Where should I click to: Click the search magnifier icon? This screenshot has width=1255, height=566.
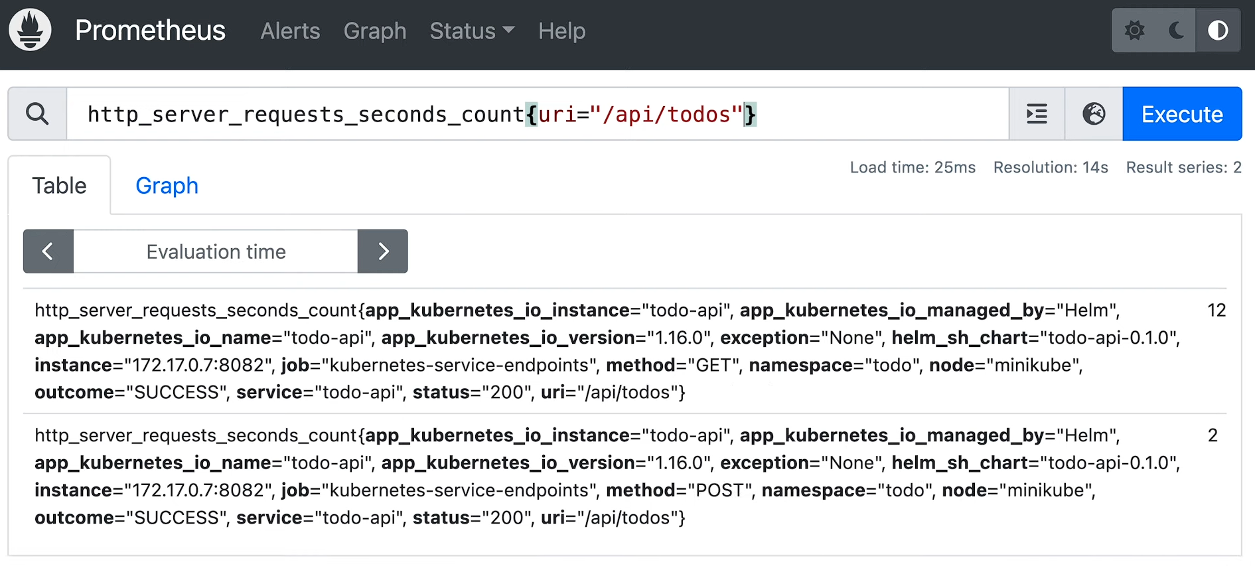pyautogui.click(x=37, y=114)
